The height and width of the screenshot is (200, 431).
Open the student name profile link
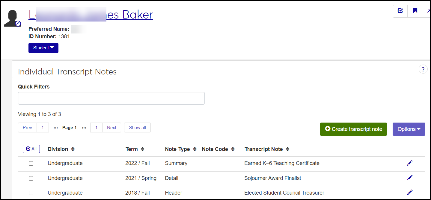tap(91, 15)
